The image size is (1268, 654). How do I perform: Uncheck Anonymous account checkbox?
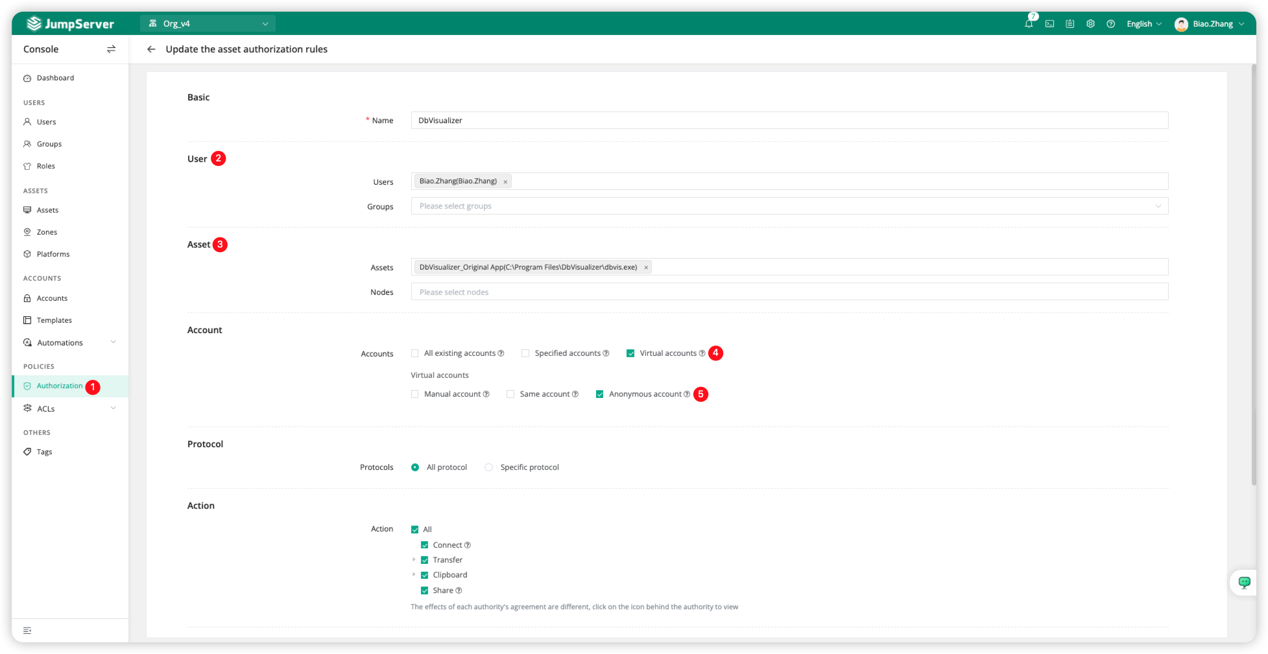(x=600, y=394)
